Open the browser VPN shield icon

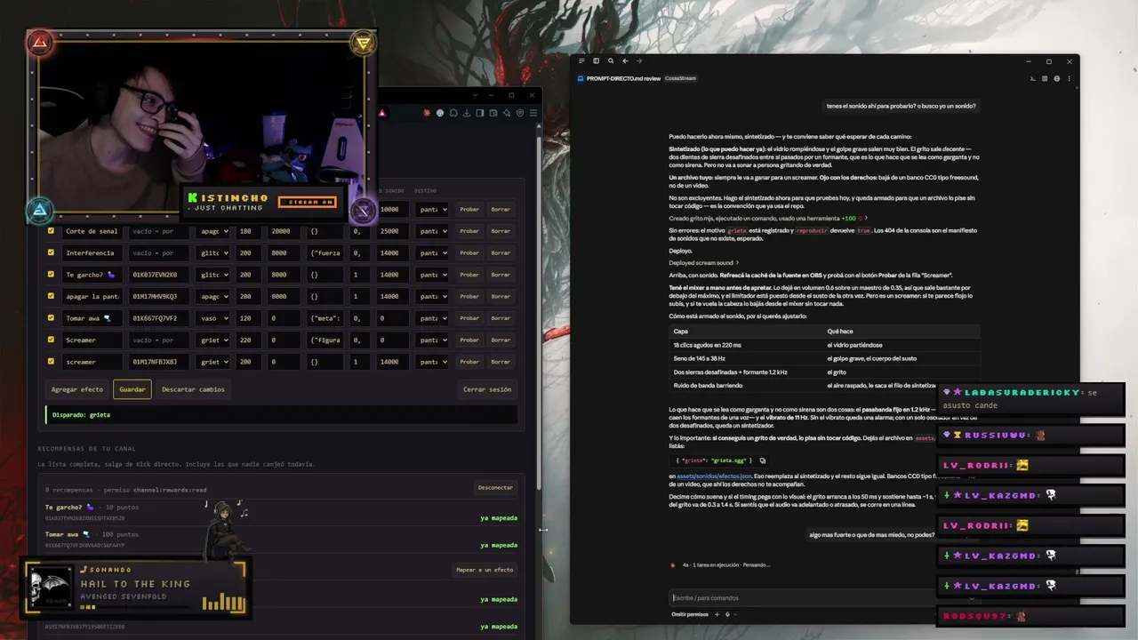click(520, 113)
